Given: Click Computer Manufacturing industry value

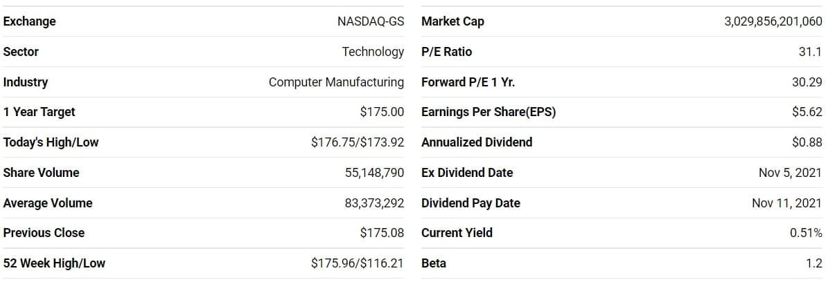Looking at the screenshot, I should [x=336, y=82].
